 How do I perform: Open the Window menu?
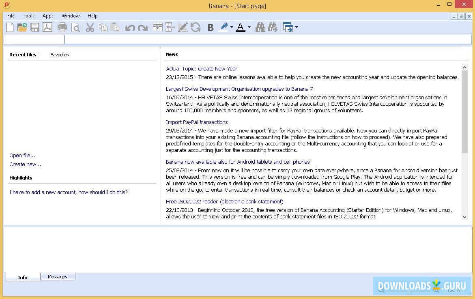coord(71,16)
